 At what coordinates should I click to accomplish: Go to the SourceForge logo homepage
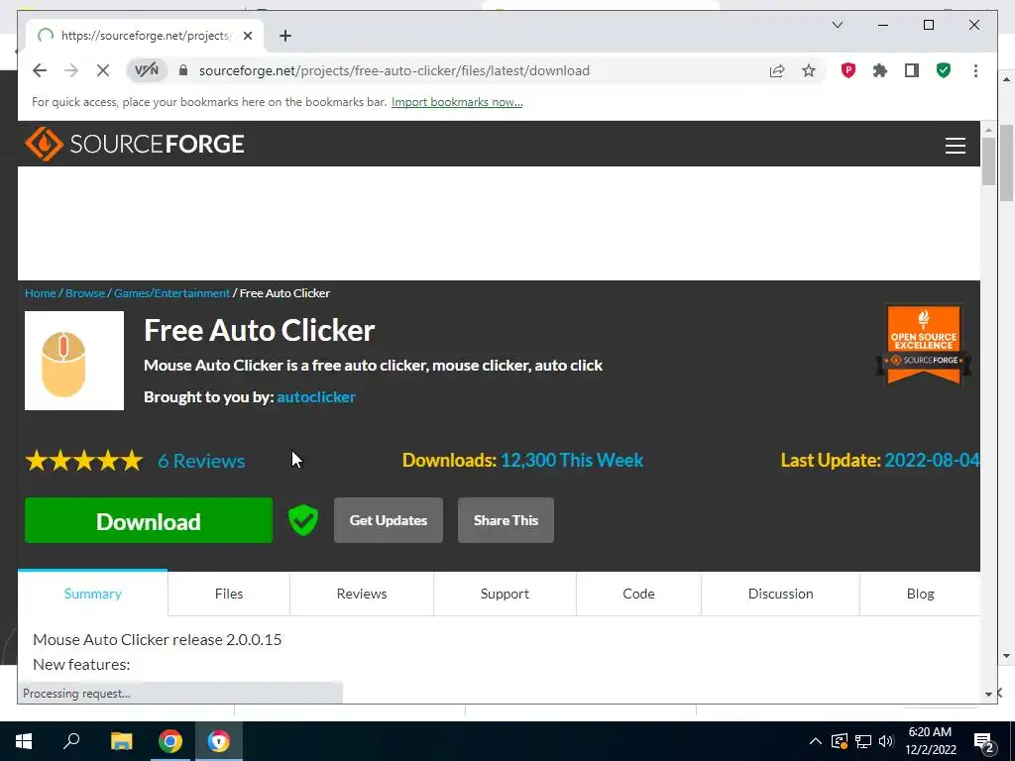[x=135, y=144]
